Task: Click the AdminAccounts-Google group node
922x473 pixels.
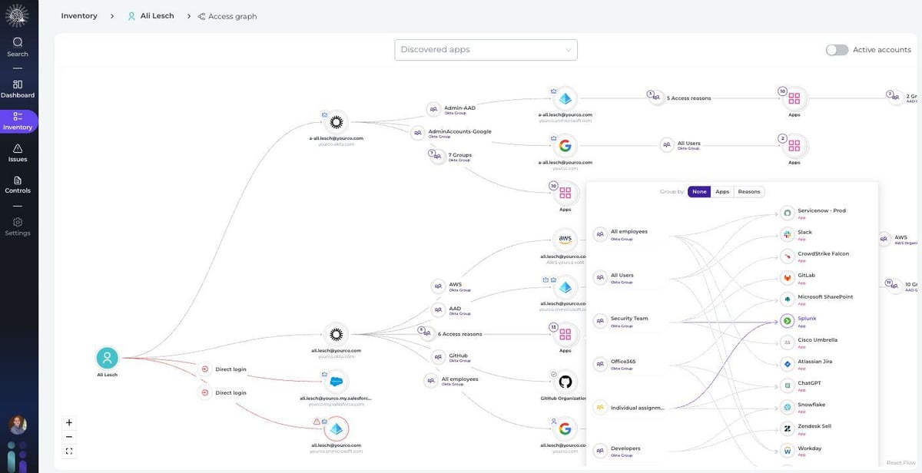Action: tap(451, 133)
